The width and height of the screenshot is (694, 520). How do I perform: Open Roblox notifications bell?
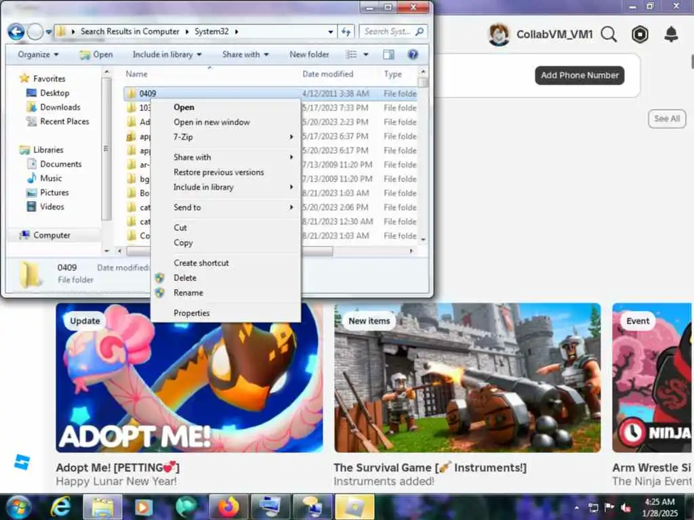coord(672,34)
